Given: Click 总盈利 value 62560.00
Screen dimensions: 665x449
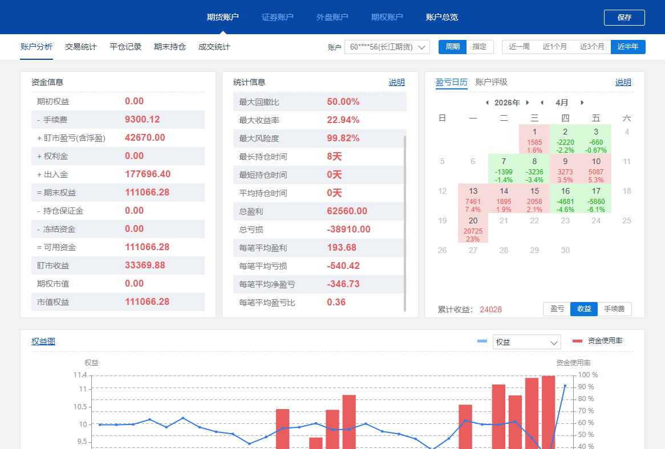Looking at the screenshot, I should pos(347,211).
